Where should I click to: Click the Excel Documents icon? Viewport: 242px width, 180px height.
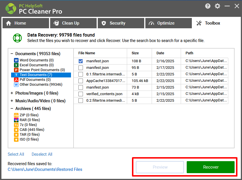tap(16, 65)
